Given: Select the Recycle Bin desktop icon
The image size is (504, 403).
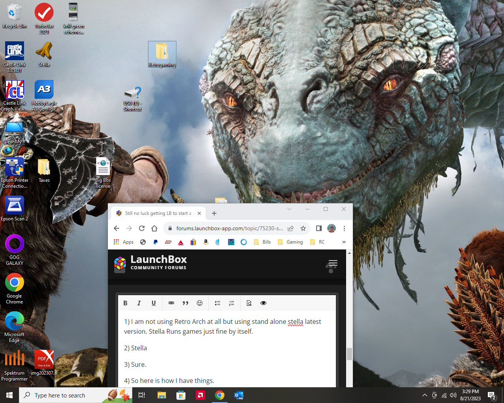Looking at the screenshot, I should tap(15, 16).
